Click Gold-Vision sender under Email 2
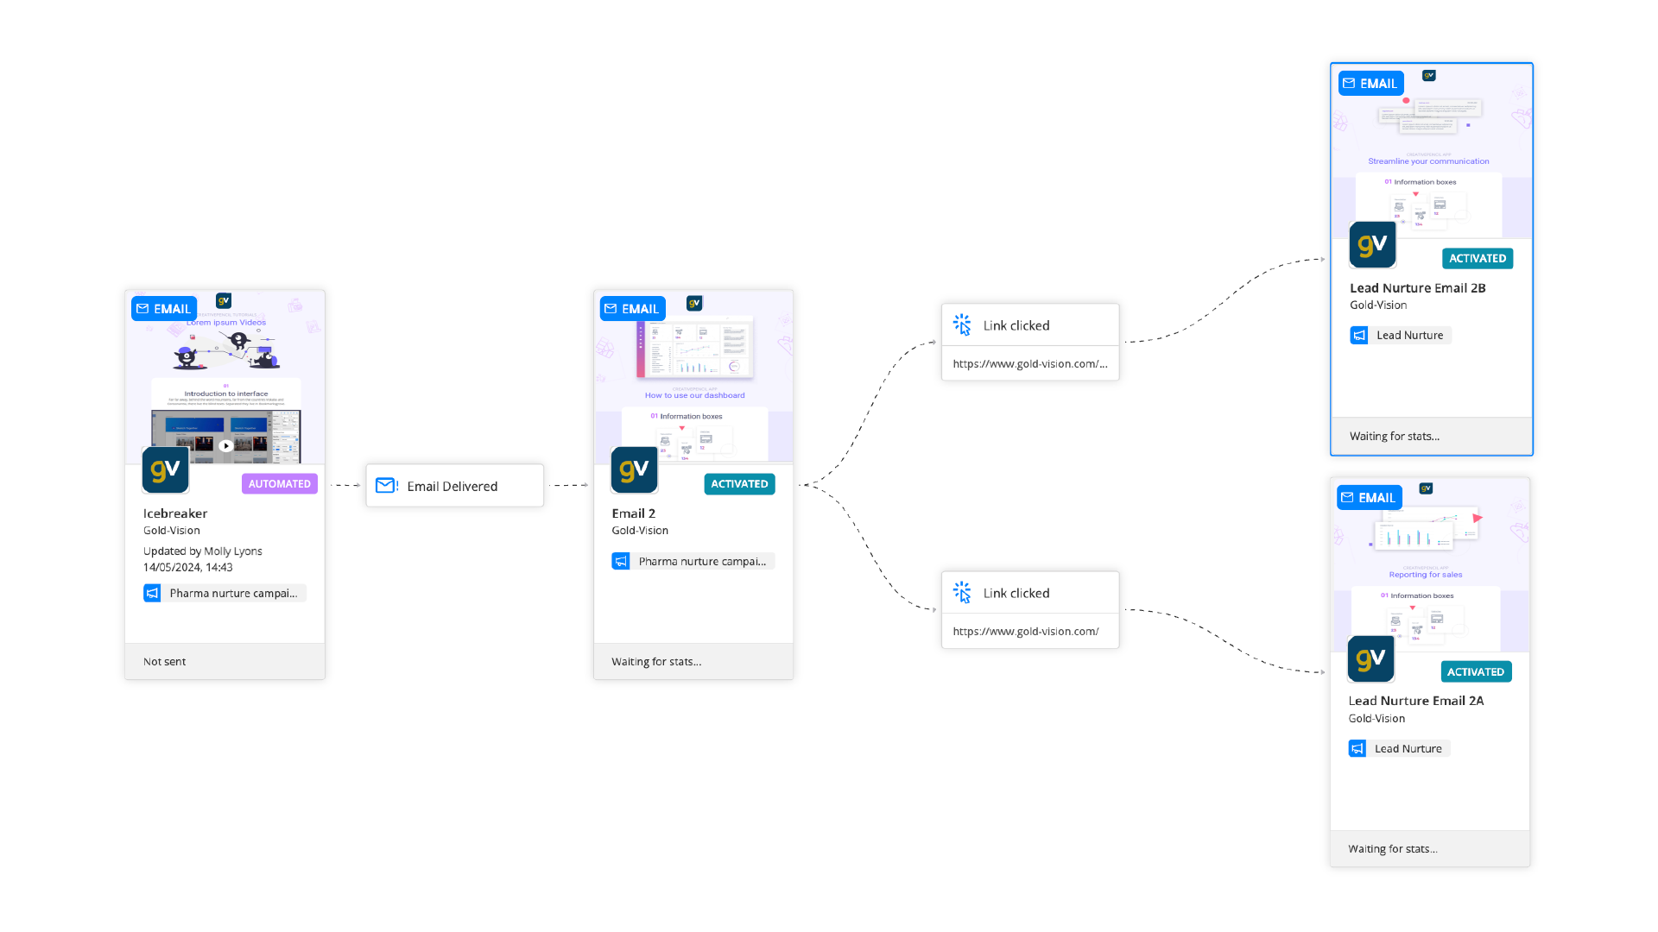The width and height of the screenshot is (1658, 932). 640,531
